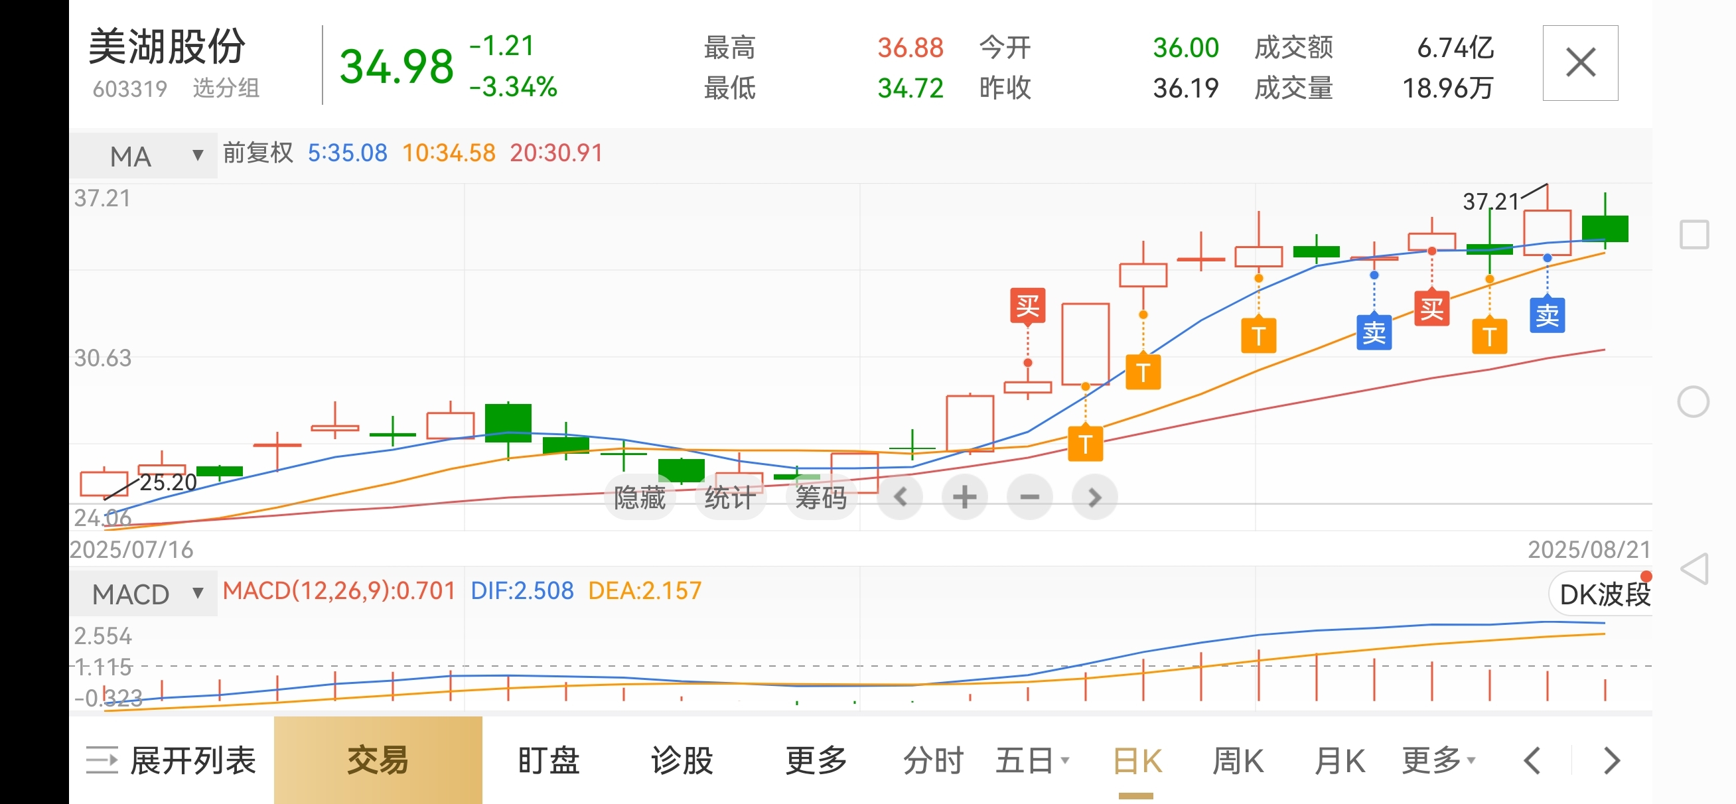The image size is (1736, 804).
Task: Close the stock chart with the X button
Action: point(1579,62)
